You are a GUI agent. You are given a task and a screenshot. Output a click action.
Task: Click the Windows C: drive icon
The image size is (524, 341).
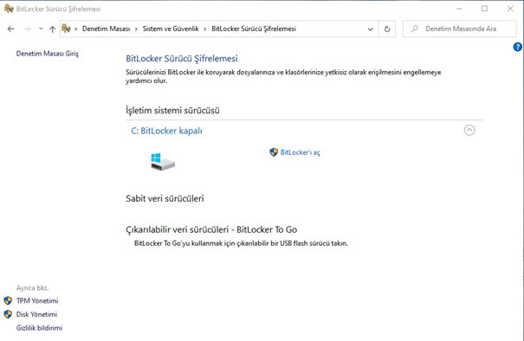point(163,162)
